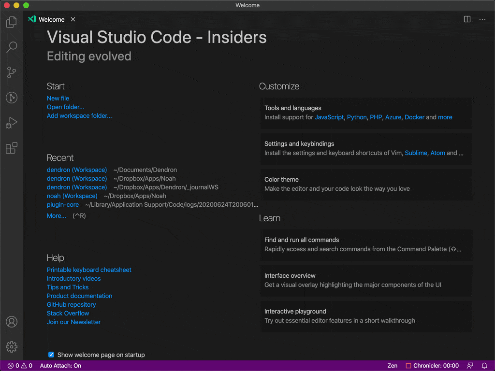The image size is (495, 371).
Task: Install PHP language support
Action: point(376,117)
